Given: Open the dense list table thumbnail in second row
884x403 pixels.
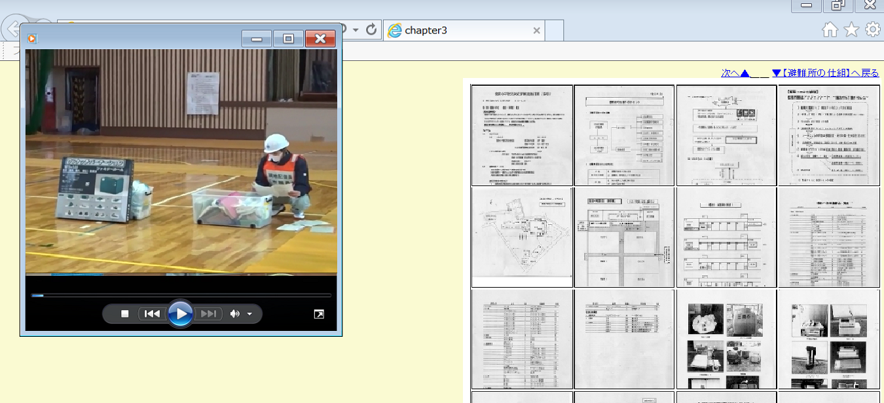Looking at the screenshot, I should point(829,237).
